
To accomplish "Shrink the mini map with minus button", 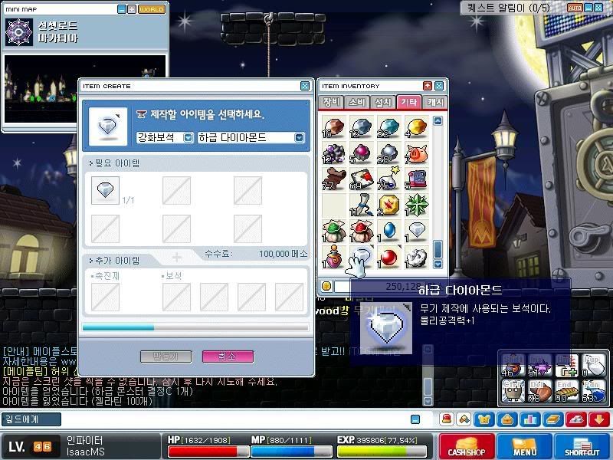I will [x=122, y=9].
